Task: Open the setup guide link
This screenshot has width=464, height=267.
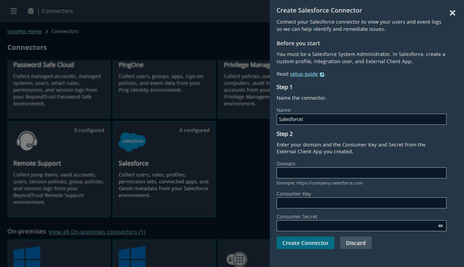Action: (304, 74)
